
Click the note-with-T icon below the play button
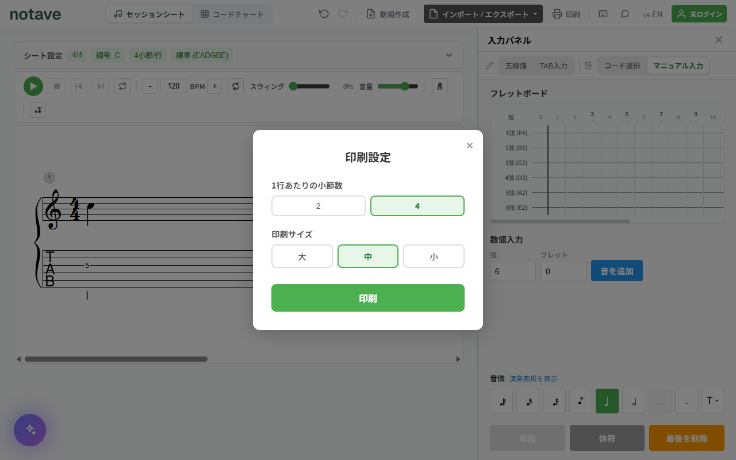pyautogui.click(x=38, y=110)
